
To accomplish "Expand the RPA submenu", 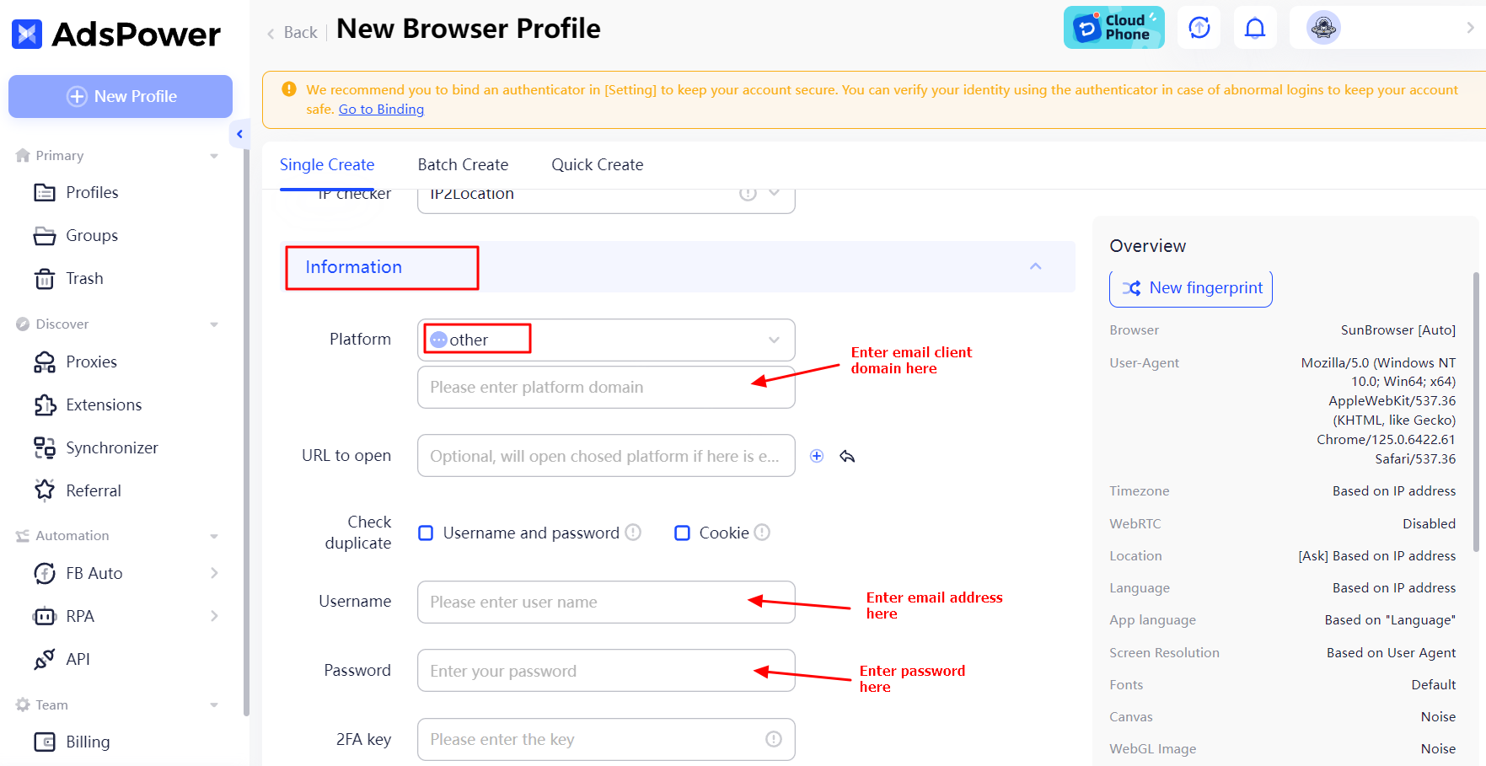I will point(214,616).
